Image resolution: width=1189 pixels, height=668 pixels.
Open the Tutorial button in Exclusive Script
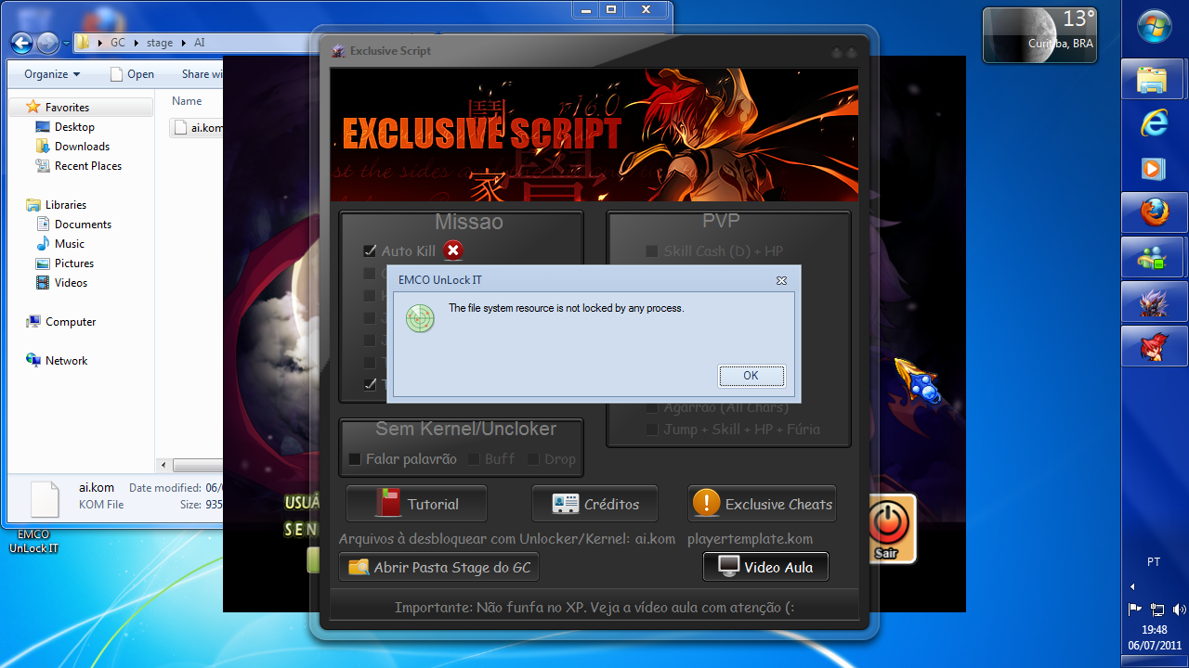pos(416,504)
